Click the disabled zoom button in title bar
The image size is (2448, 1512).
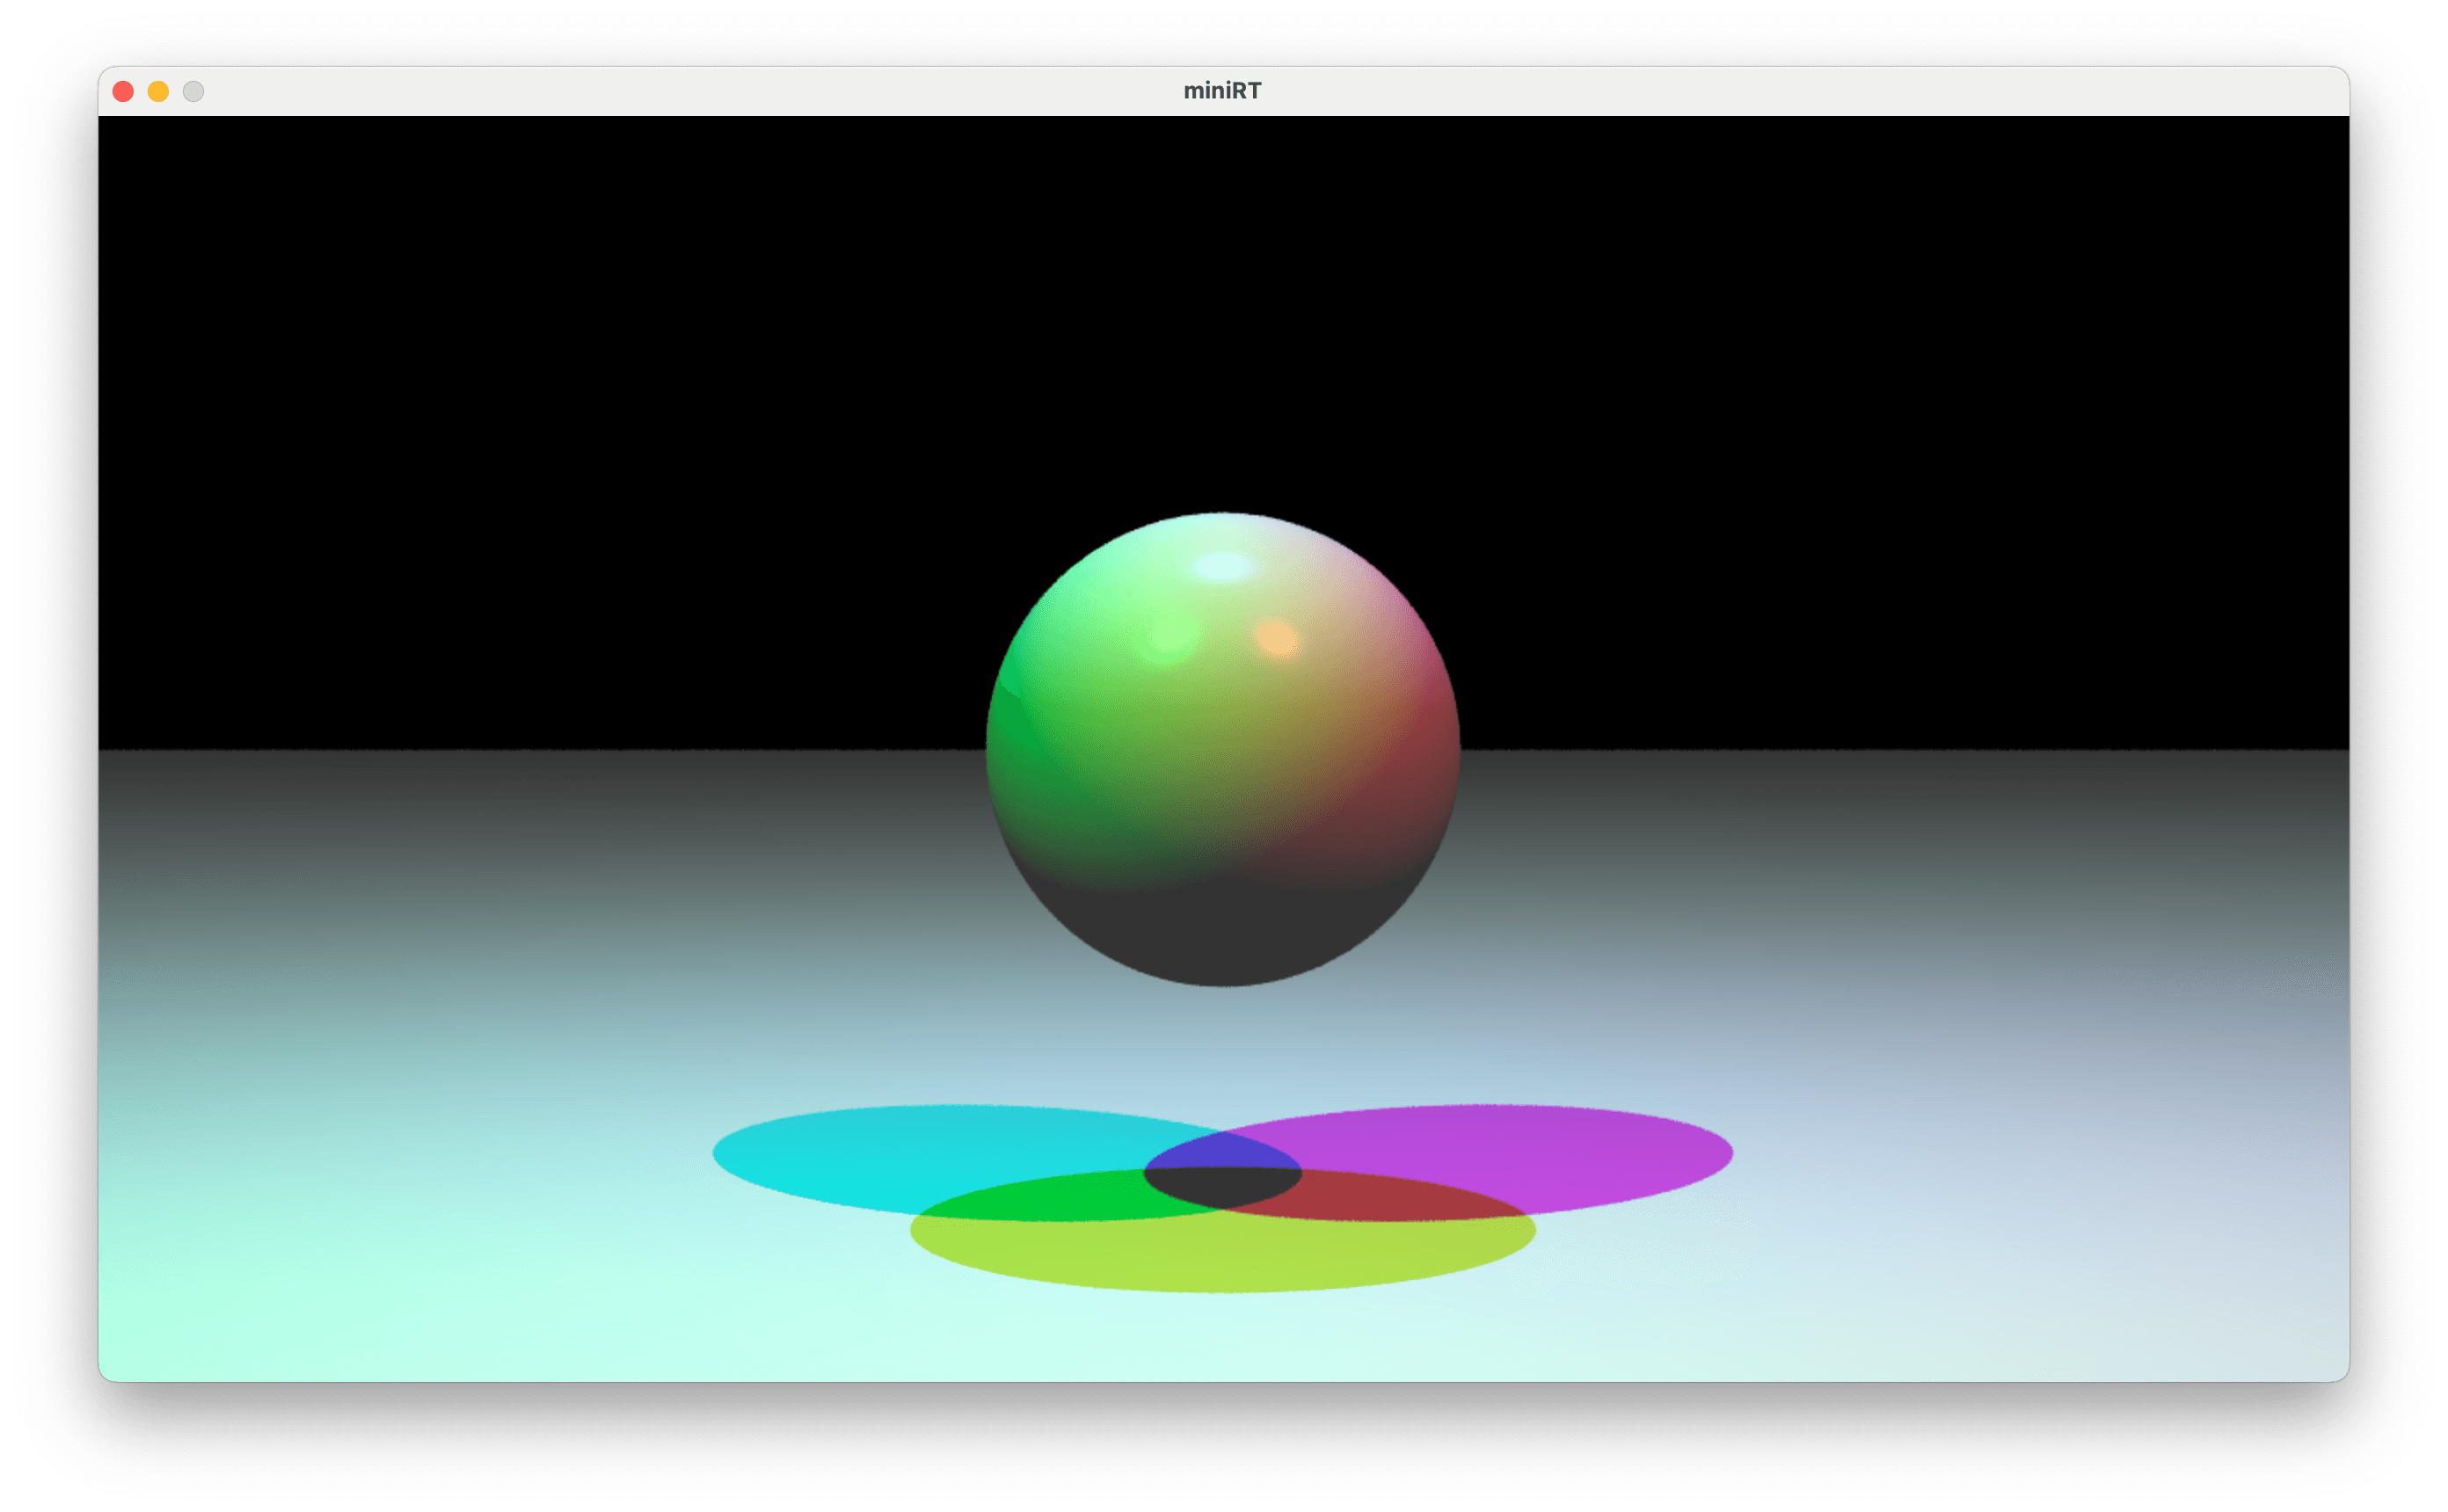(x=194, y=92)
